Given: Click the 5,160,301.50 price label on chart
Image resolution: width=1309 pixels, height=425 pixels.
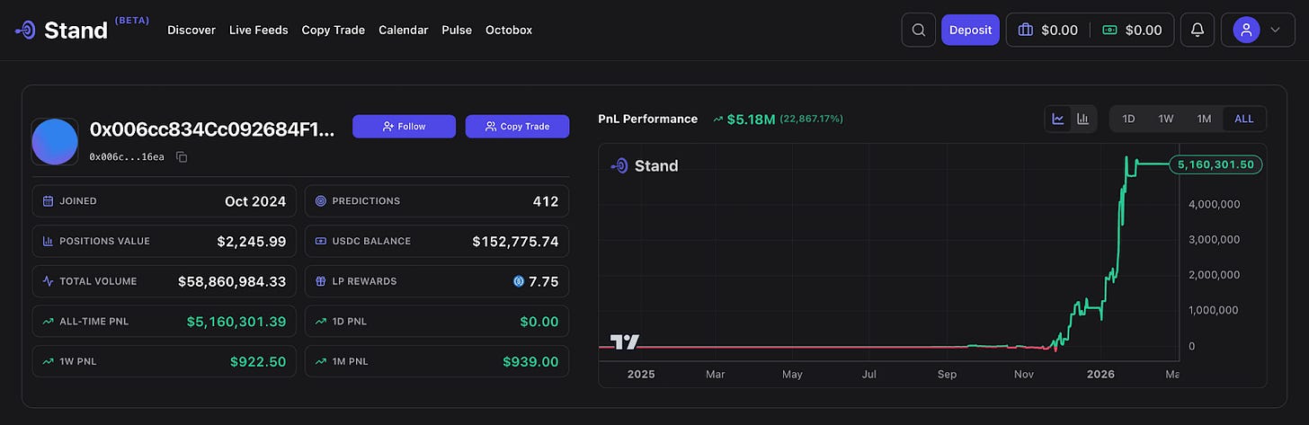Looking at the screenshot, I should [1215, 164].
